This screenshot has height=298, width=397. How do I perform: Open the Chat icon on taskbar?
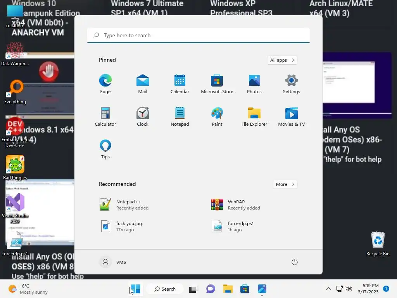click(211, 289)
